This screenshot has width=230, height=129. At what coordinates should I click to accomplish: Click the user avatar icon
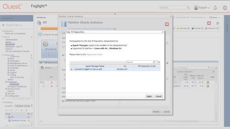click(196, 8)
